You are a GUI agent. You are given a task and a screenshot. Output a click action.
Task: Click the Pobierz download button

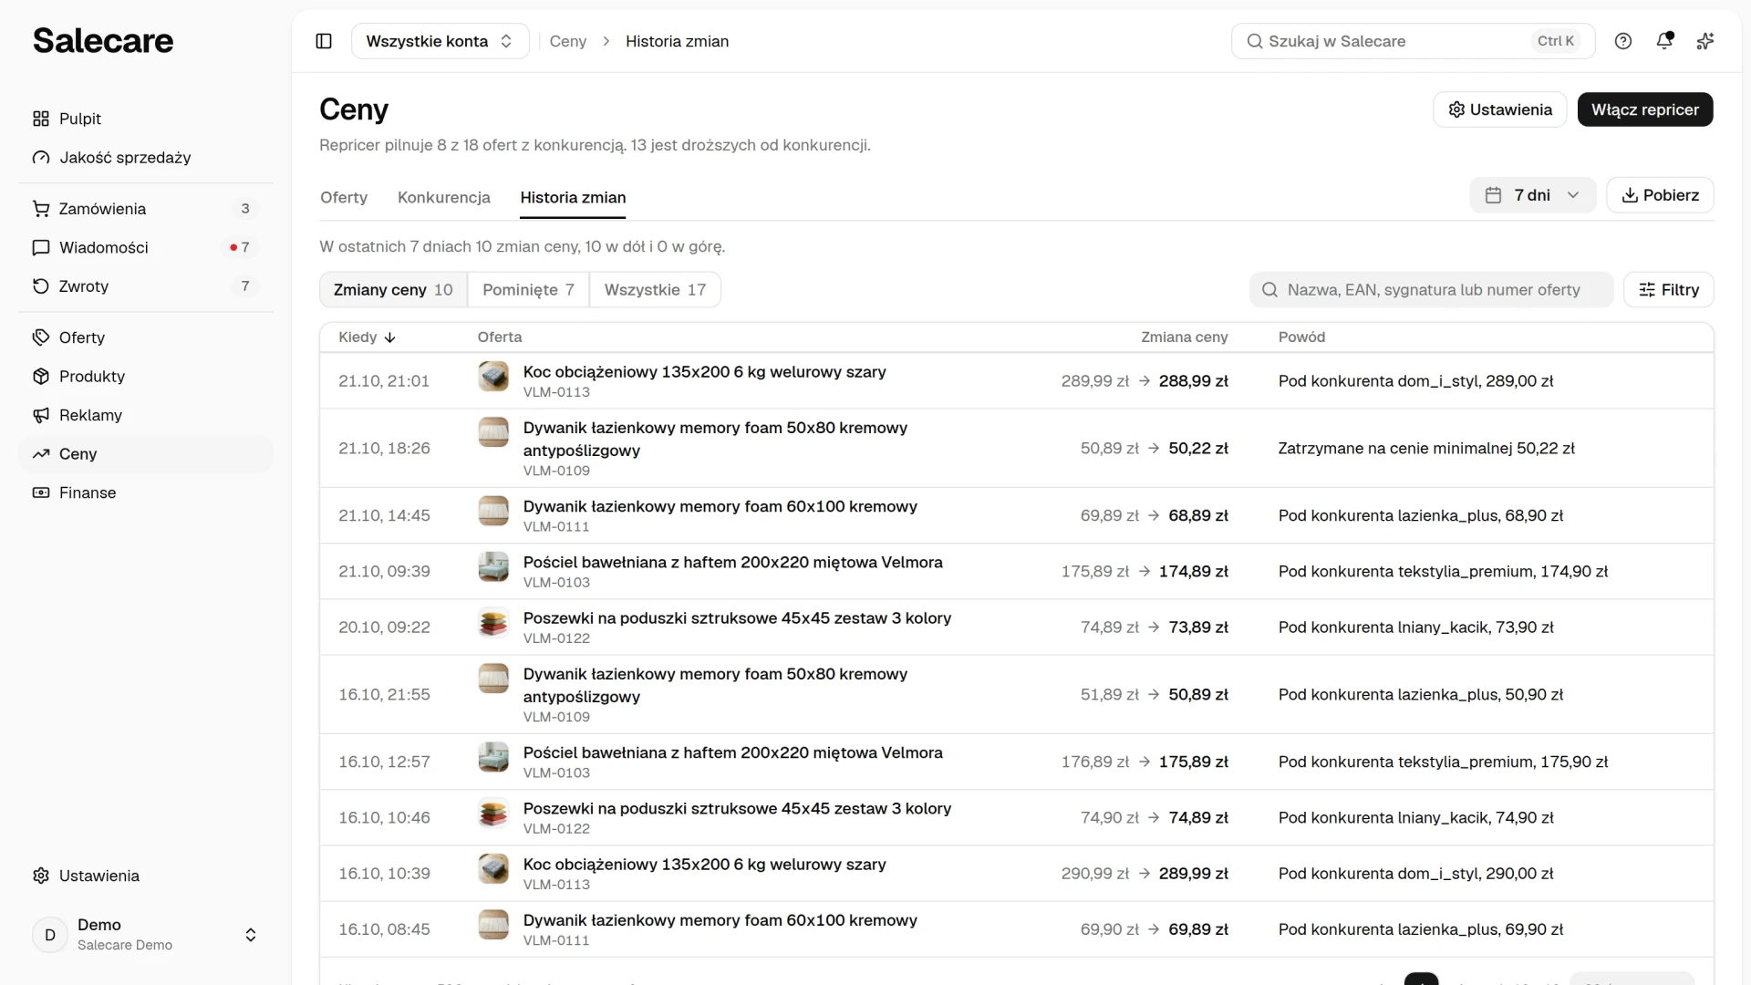click(1660, 195)
